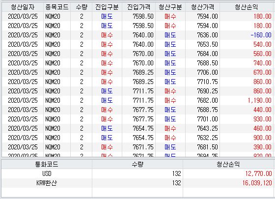Select the row with entry price 7689.25 and exit 7706.00

[137, 72]
